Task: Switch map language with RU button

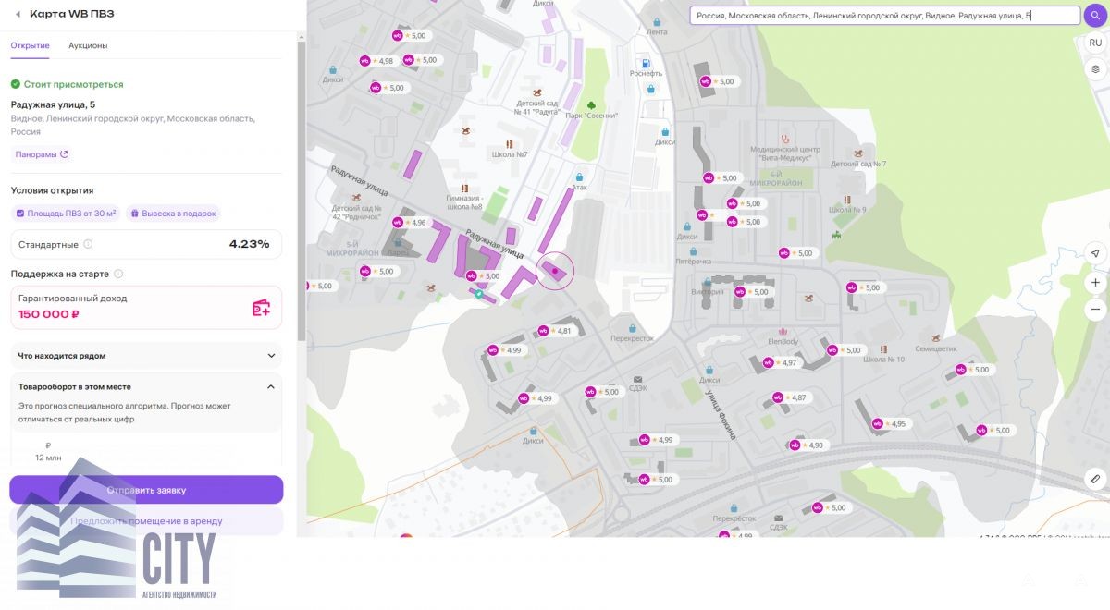Action: (1095, 43)
